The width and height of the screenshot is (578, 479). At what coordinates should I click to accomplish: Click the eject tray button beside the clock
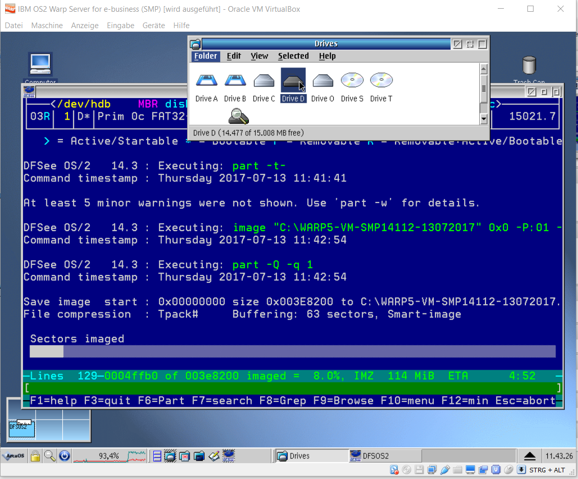click(530, 456)
